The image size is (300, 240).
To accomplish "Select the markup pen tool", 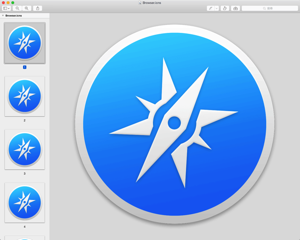I will coord(210,8).
